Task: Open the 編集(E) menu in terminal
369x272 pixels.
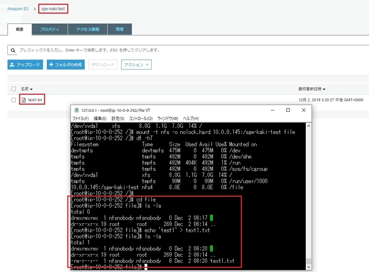Action: coord(100,118)
